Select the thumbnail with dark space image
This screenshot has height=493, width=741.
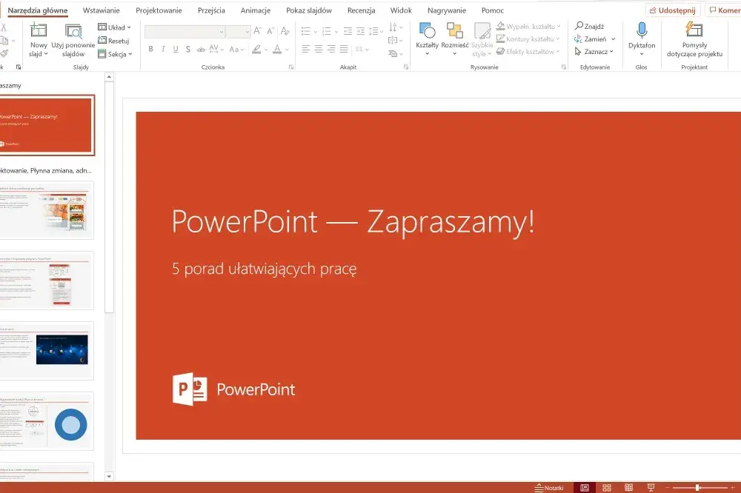point(46,351)
